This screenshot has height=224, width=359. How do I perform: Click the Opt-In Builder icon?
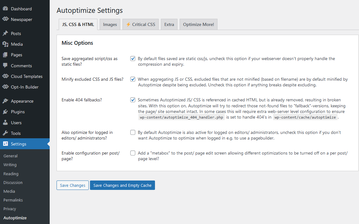click(x=5, y=87)
